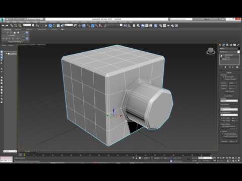Click the Render Production teapot icon
The image size is (242, 181).
pos(168,26)
